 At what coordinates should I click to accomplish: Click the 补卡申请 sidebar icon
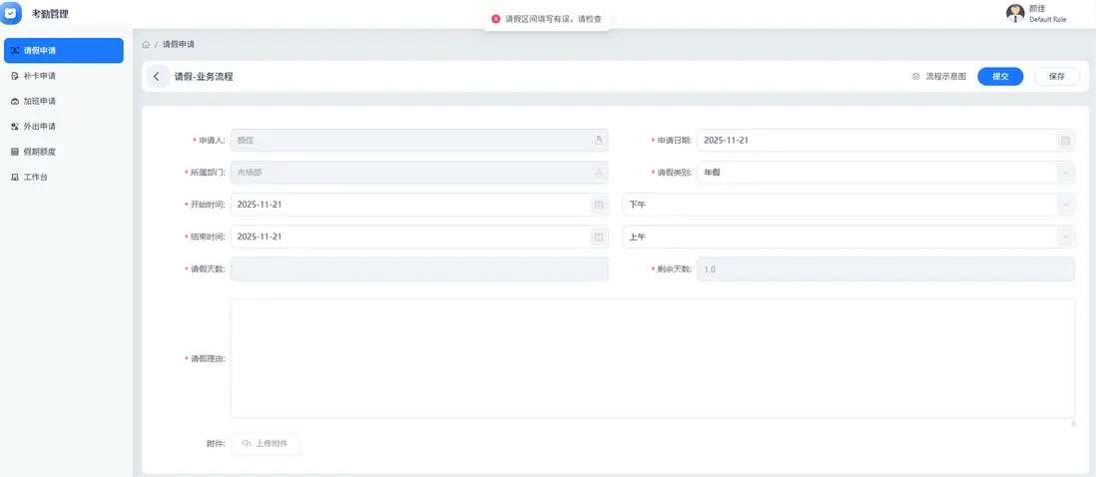(x=15, y=76)
